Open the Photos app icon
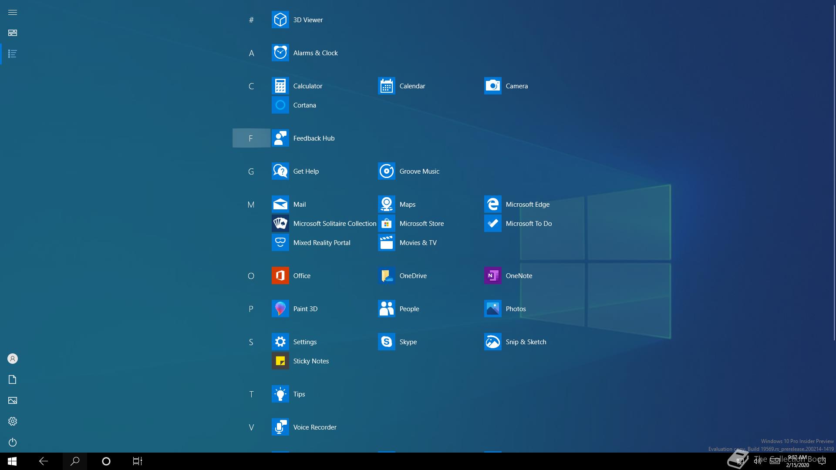The height and width of the screenshot is (470, 836). tap(492, 309)
